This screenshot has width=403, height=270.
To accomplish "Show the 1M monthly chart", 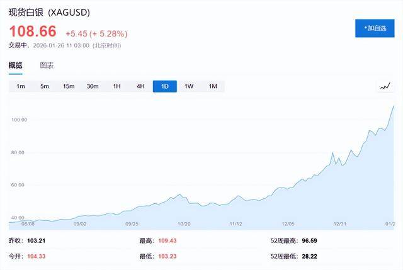I will pos(213,86).
